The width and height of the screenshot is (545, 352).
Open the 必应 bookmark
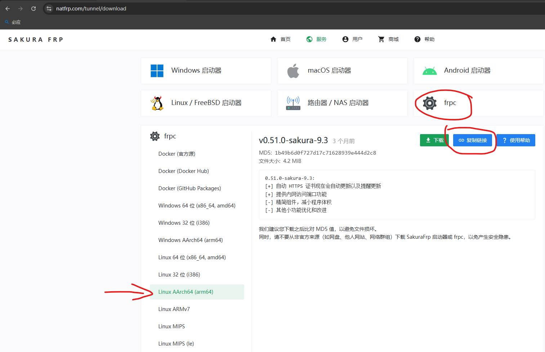point(13,22)
